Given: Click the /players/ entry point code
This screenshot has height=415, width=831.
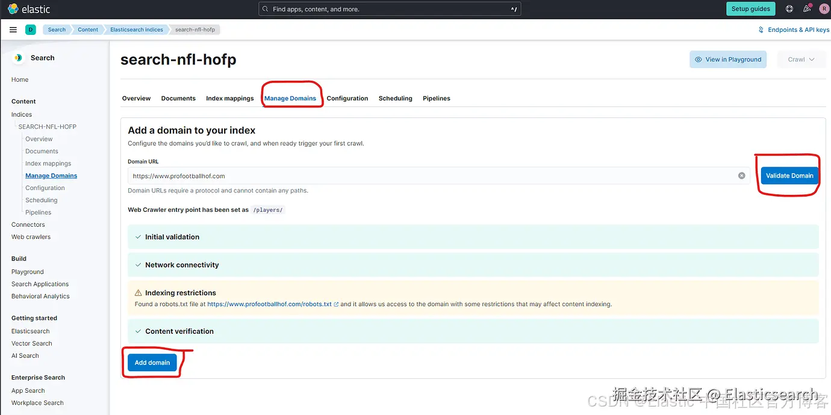Looking at the screenshot, I should (x=268, y=210).
